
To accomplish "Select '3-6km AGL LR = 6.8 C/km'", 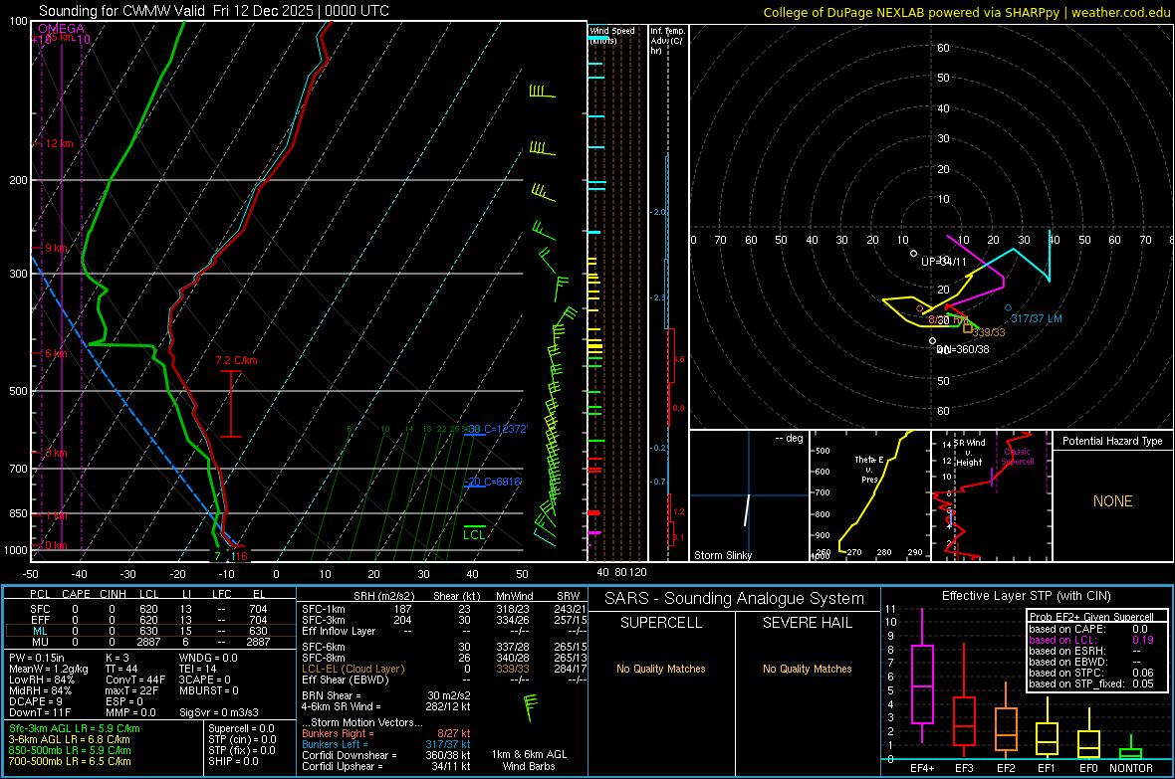I will click(x=69, y=739).
